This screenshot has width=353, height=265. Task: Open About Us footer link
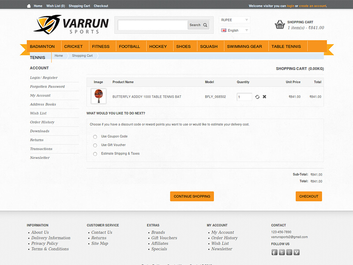pyautogui.click(x=40, y=232)
